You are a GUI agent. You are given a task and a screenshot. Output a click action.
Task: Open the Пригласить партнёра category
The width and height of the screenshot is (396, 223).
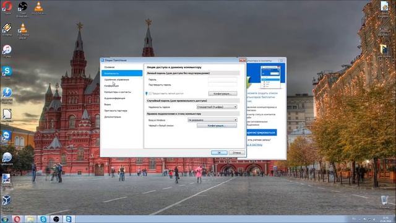[x=122, y=111]
